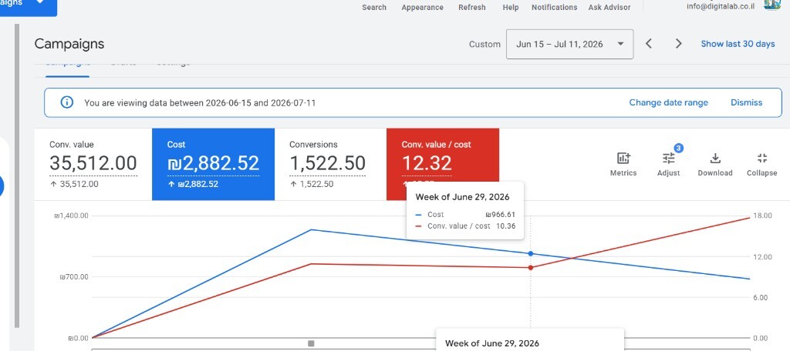Click the info icon in the notice banner
The width and height of the screenshot is (790, 351).
[x=66, y=102]
